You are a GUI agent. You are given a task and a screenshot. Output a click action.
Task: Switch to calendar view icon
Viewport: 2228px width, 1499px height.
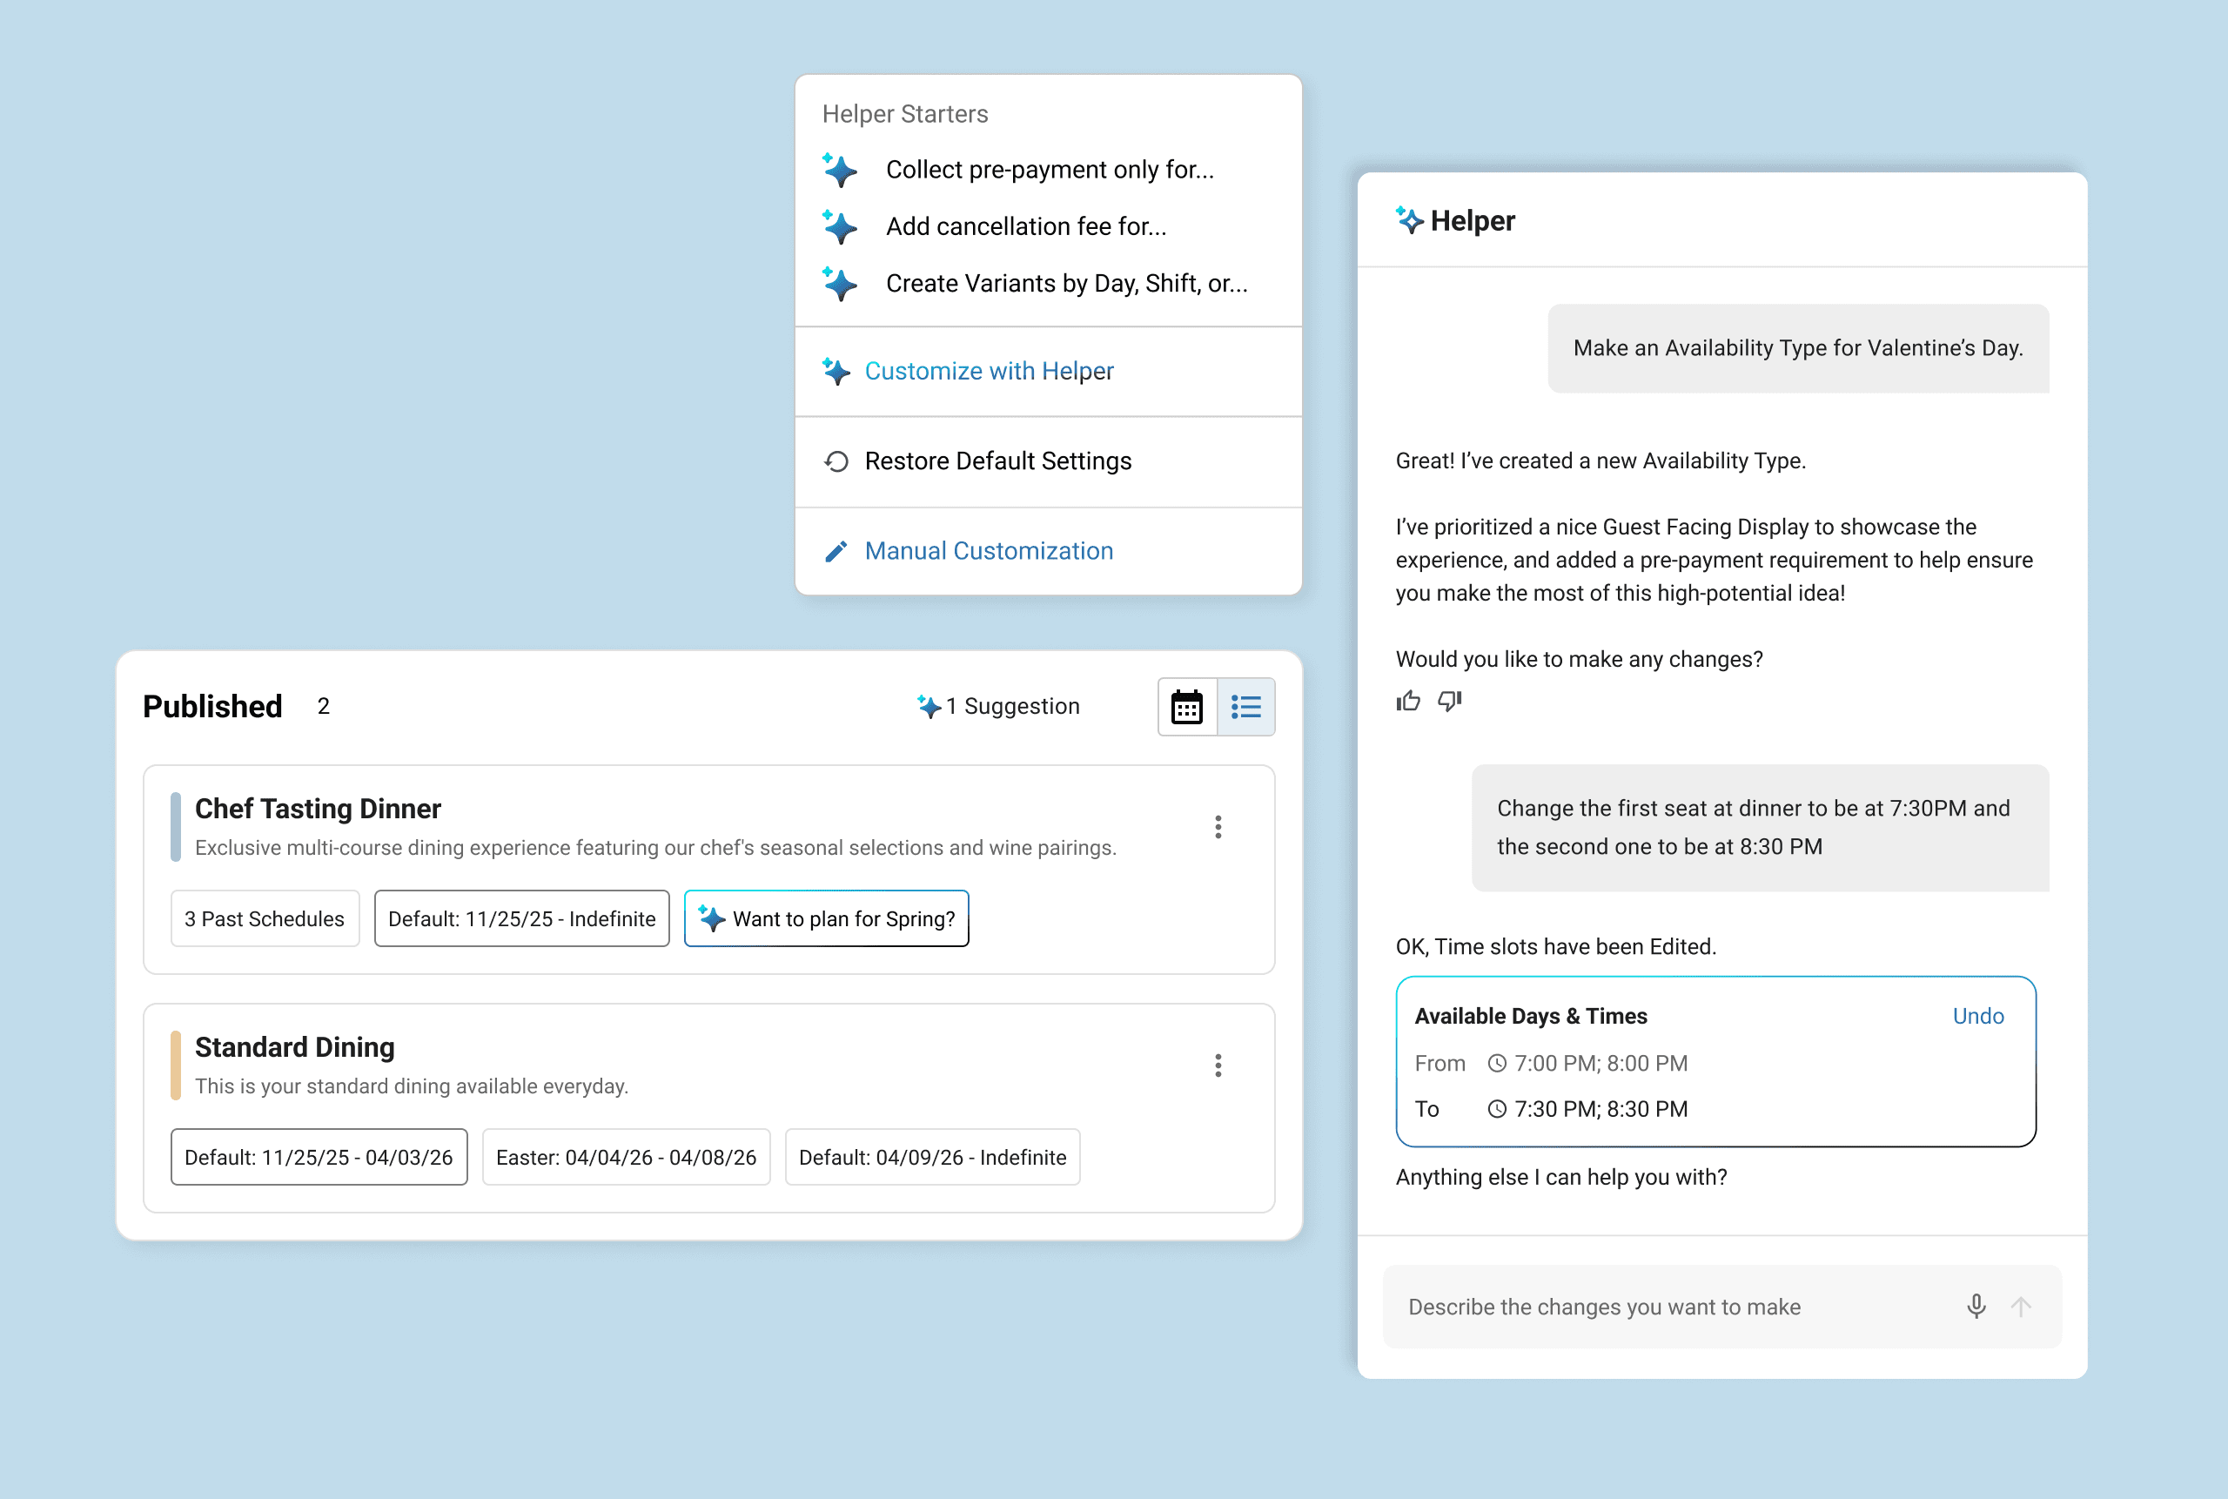[1186, 707]
